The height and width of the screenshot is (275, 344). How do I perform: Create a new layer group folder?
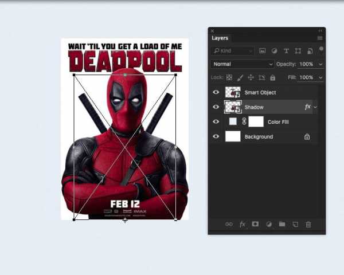coord(282,225)
